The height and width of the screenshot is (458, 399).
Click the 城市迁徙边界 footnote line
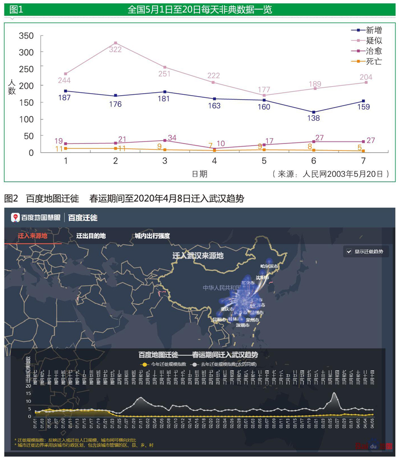point(84,446)
